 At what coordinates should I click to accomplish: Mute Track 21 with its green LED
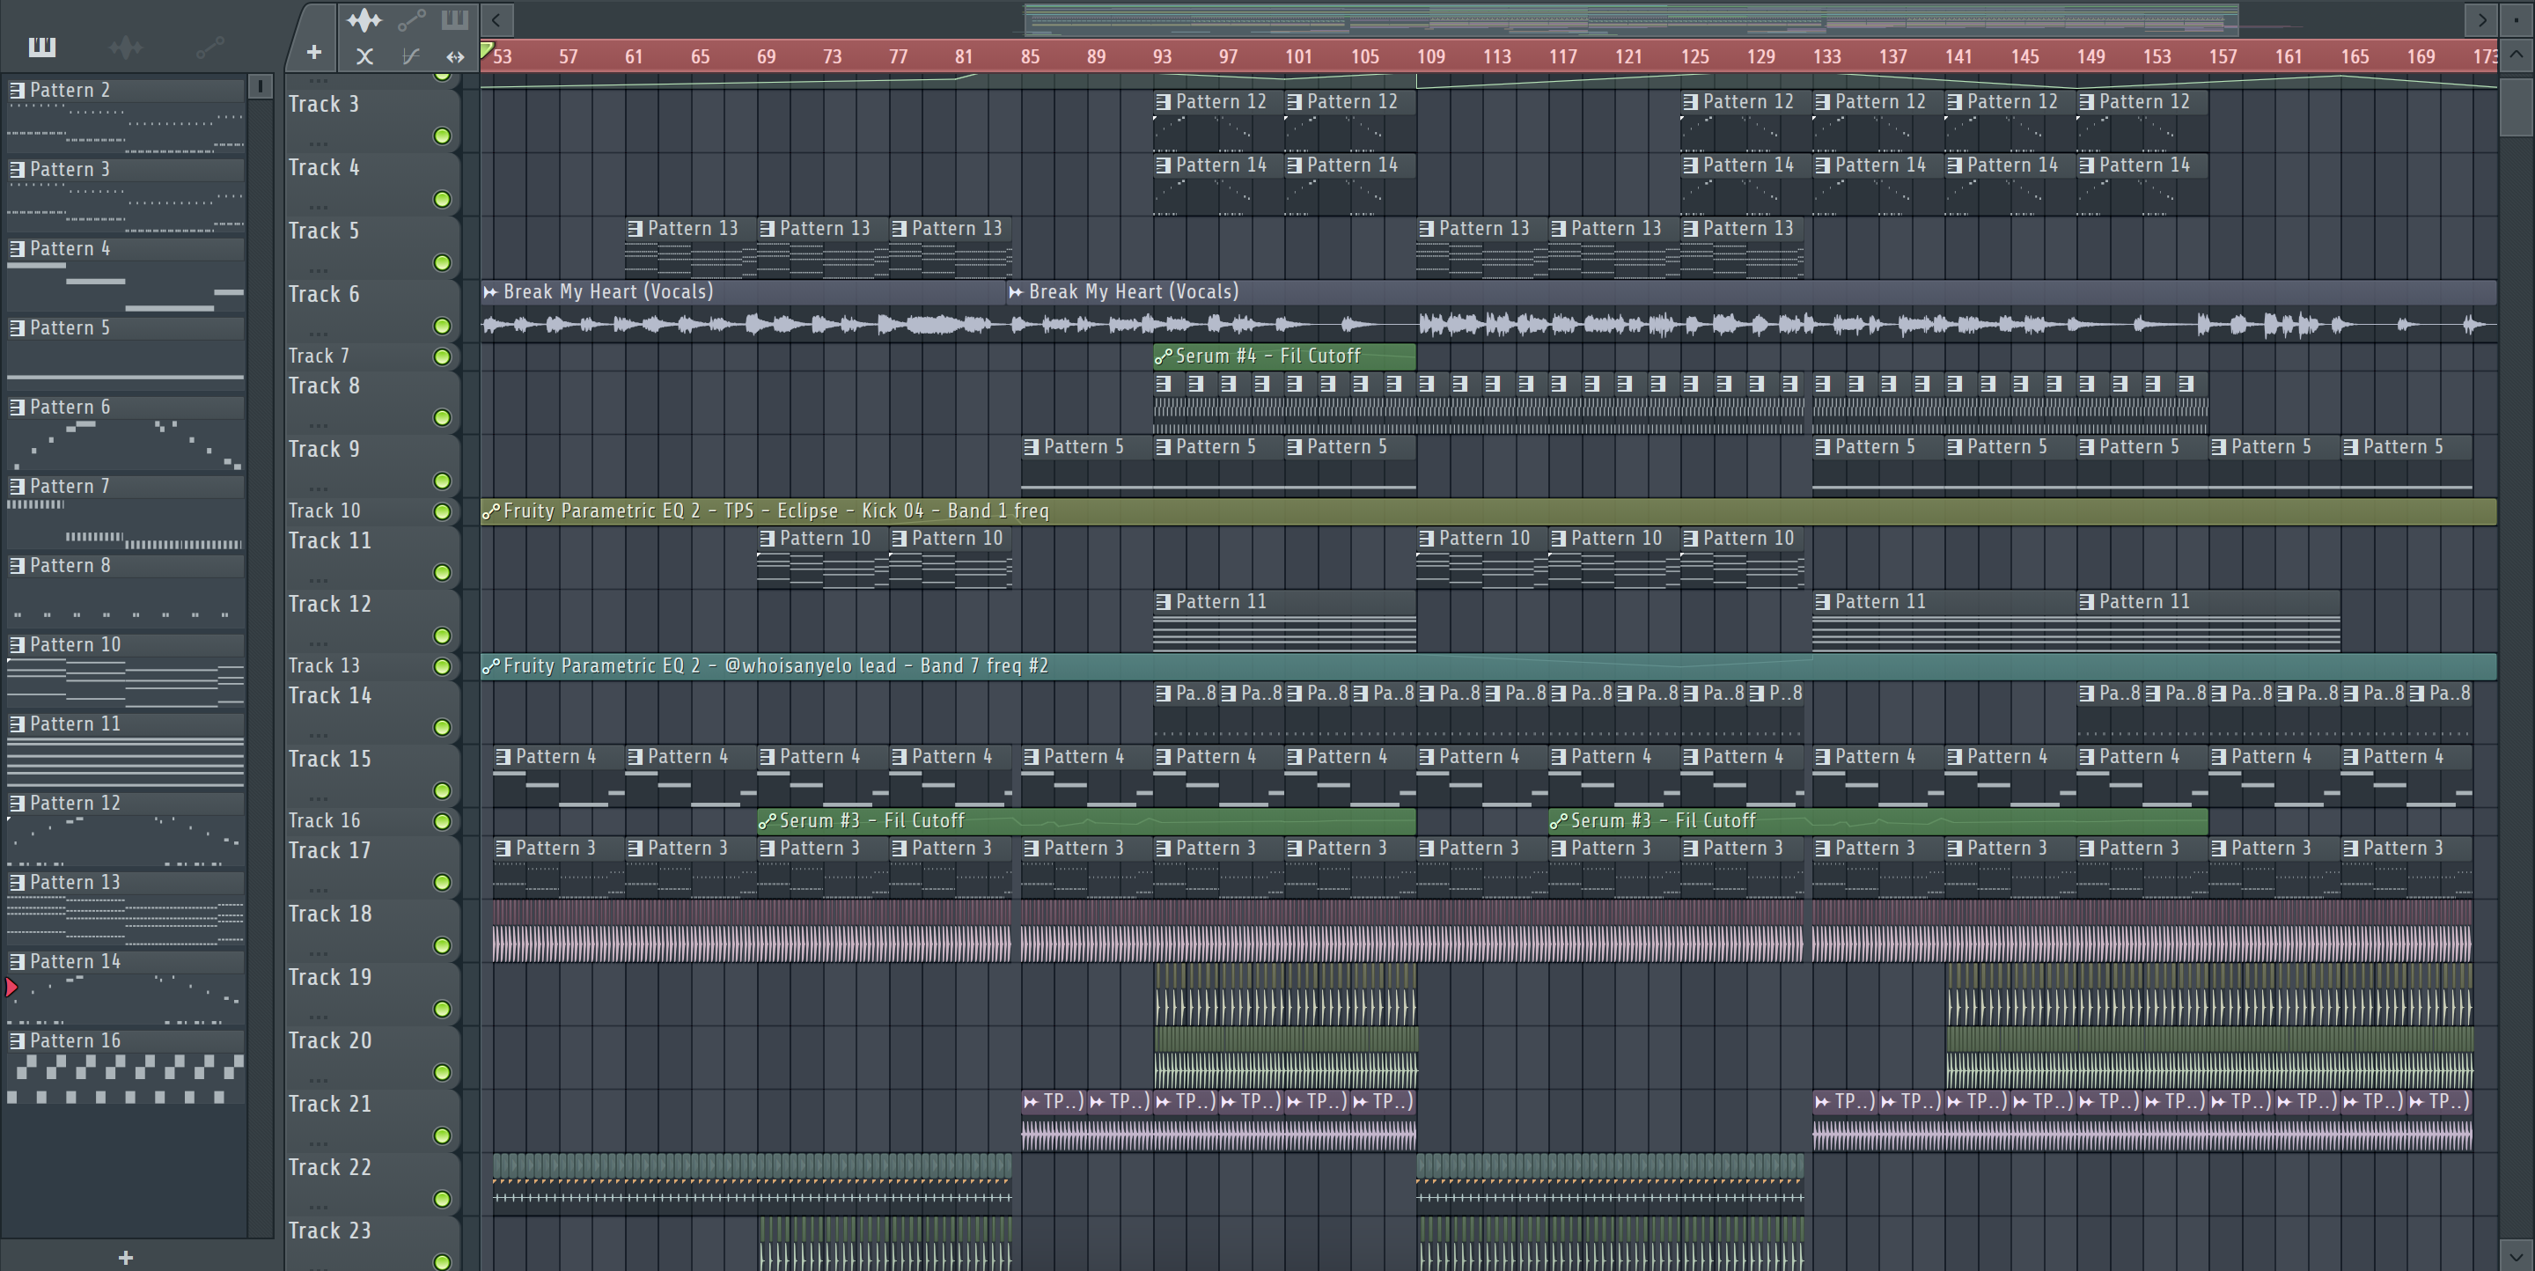coord(442,1135)
